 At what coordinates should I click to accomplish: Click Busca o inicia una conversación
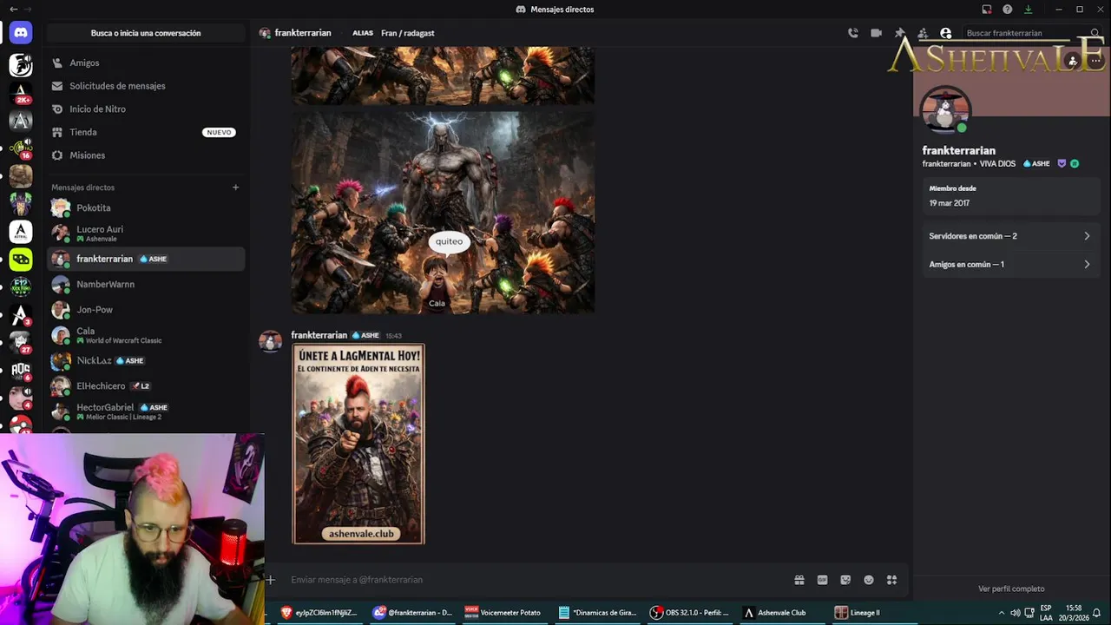click(x=146, y=33)
